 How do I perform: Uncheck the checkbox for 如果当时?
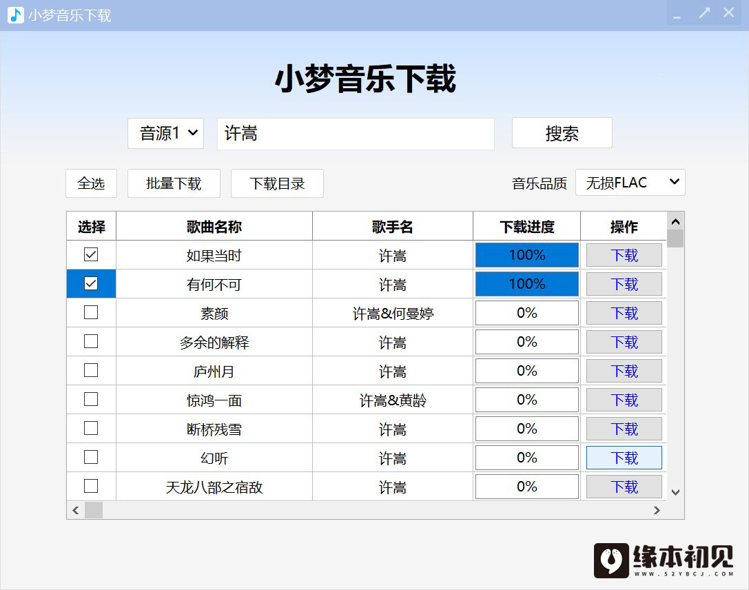pos(91,255)
